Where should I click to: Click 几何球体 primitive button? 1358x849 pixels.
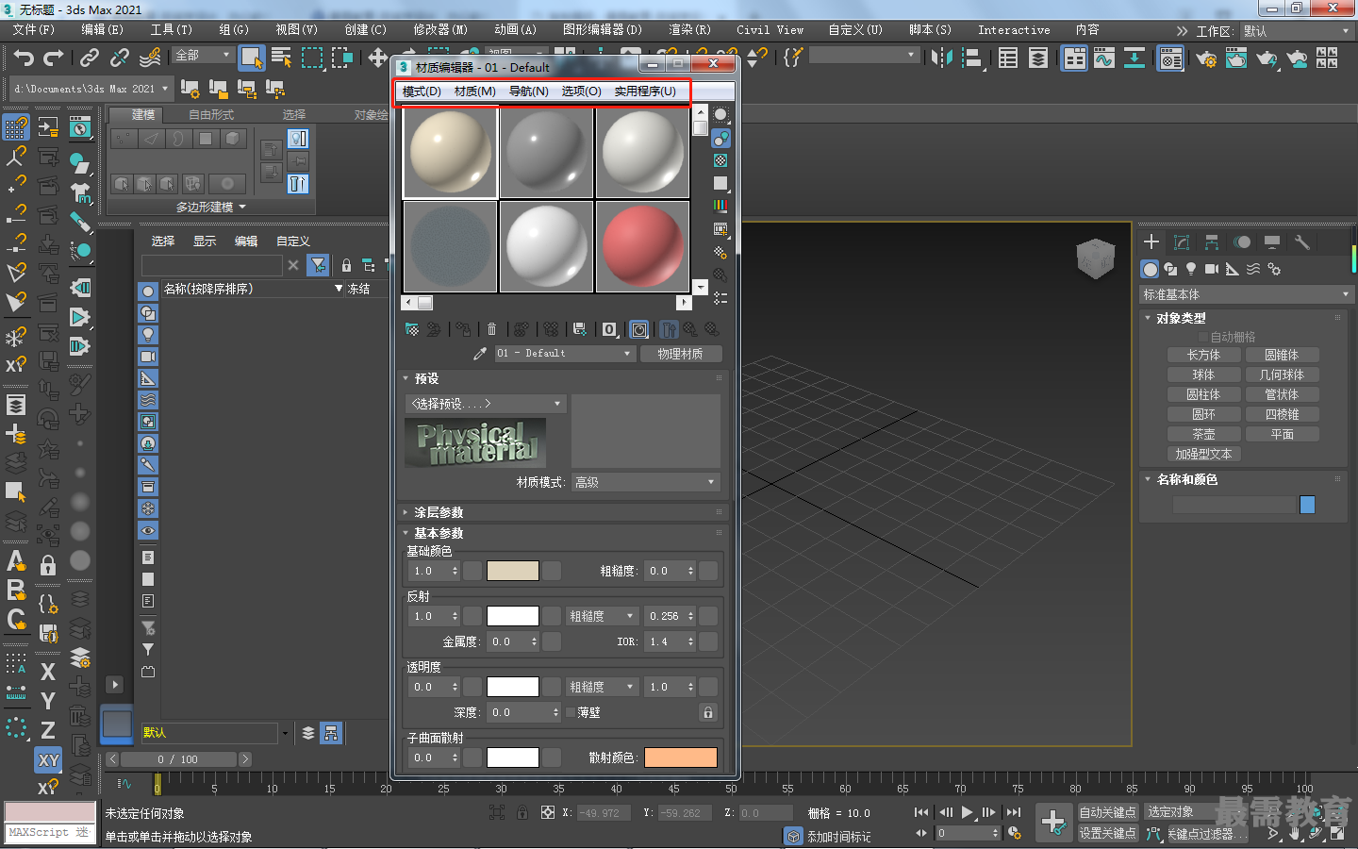pyautogui.click(x=1282, y=375)
